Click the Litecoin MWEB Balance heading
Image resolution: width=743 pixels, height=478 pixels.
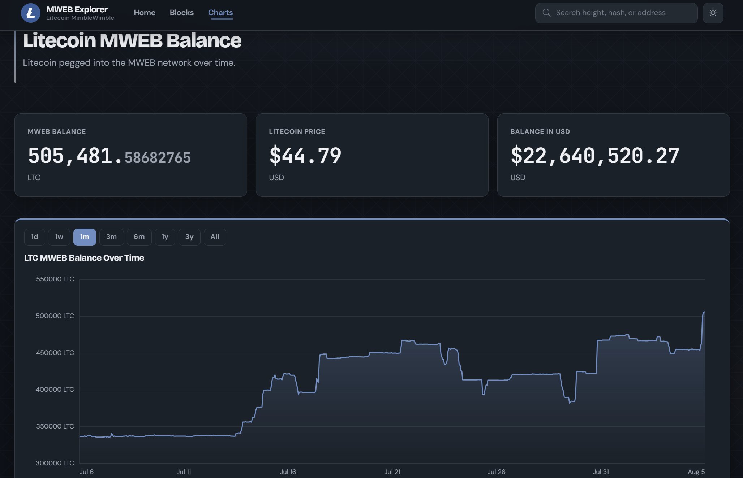[132, 40]
